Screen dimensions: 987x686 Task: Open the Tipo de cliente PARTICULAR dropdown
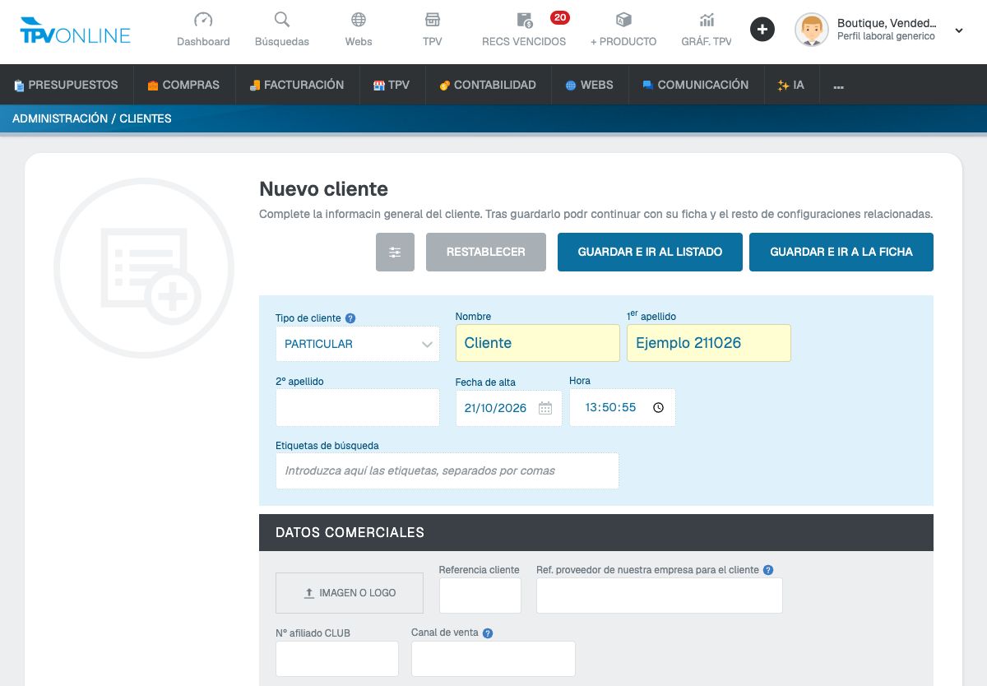click(358, 344)
